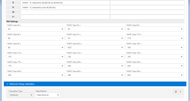Open the column layout icon in Minimum Charge row
Viewport: 190px width, 101px height.
tap(176, 92)
